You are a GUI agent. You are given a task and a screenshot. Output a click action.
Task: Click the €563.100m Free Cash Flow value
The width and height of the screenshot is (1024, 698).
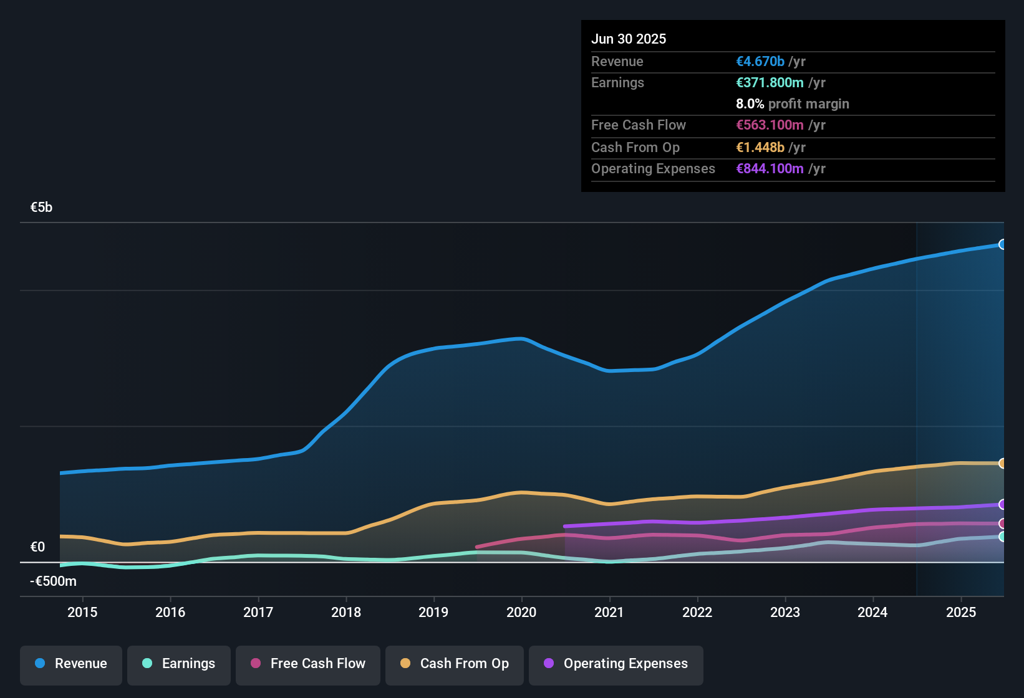[x=770, y=125]
